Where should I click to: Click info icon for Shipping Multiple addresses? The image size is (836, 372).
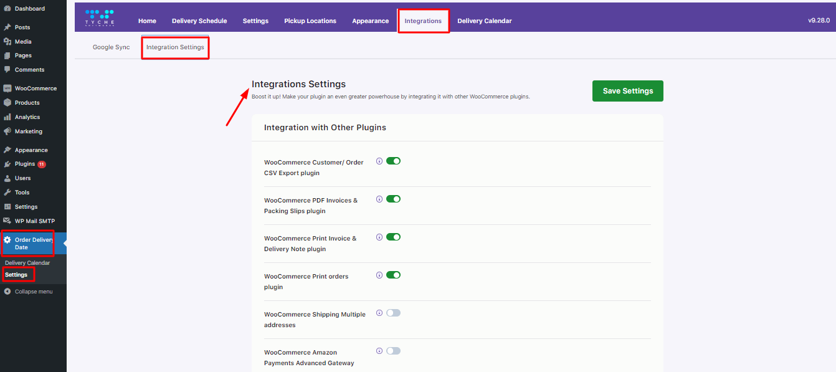pos(379,313)
